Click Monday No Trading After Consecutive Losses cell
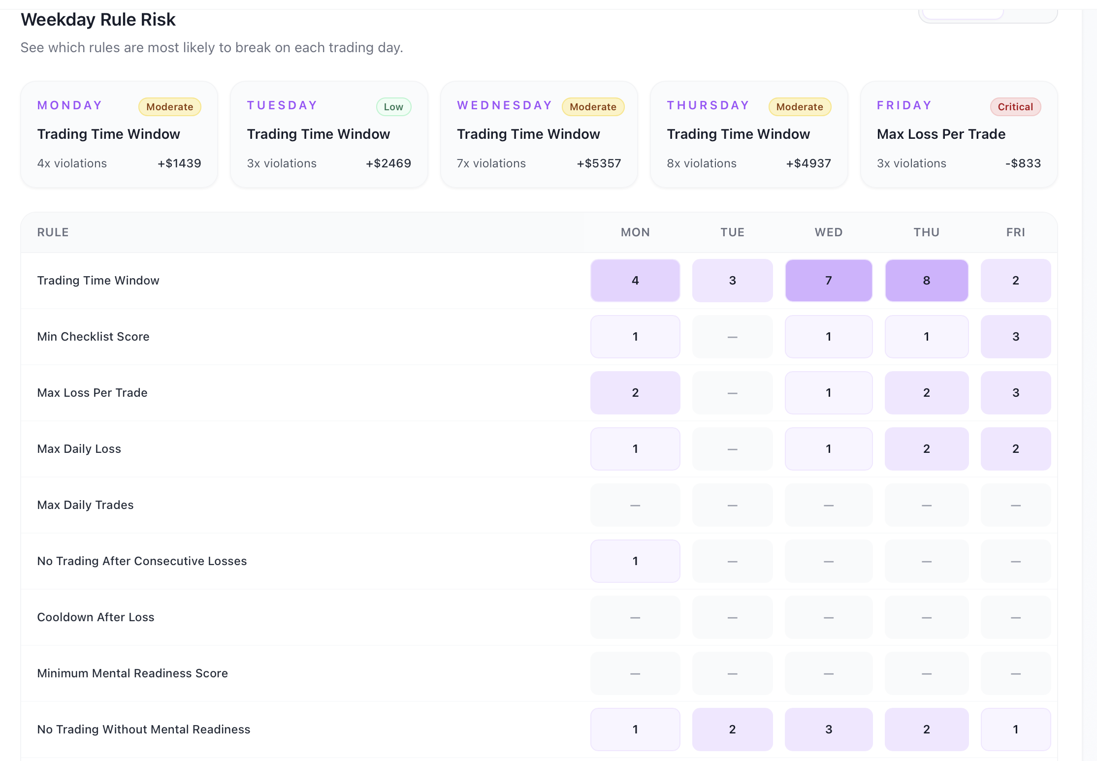Screen dimensions: 1097x761 pyautogui.click(x=635, y=561)
